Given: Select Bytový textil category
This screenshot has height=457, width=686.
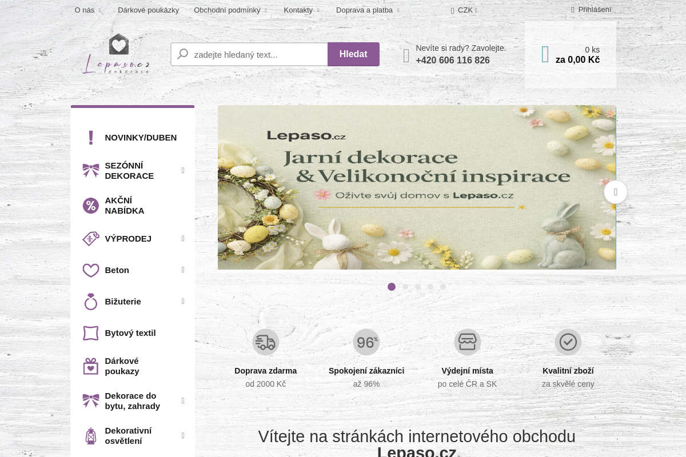Looking at the screenshot, I should tap(130, 333).
